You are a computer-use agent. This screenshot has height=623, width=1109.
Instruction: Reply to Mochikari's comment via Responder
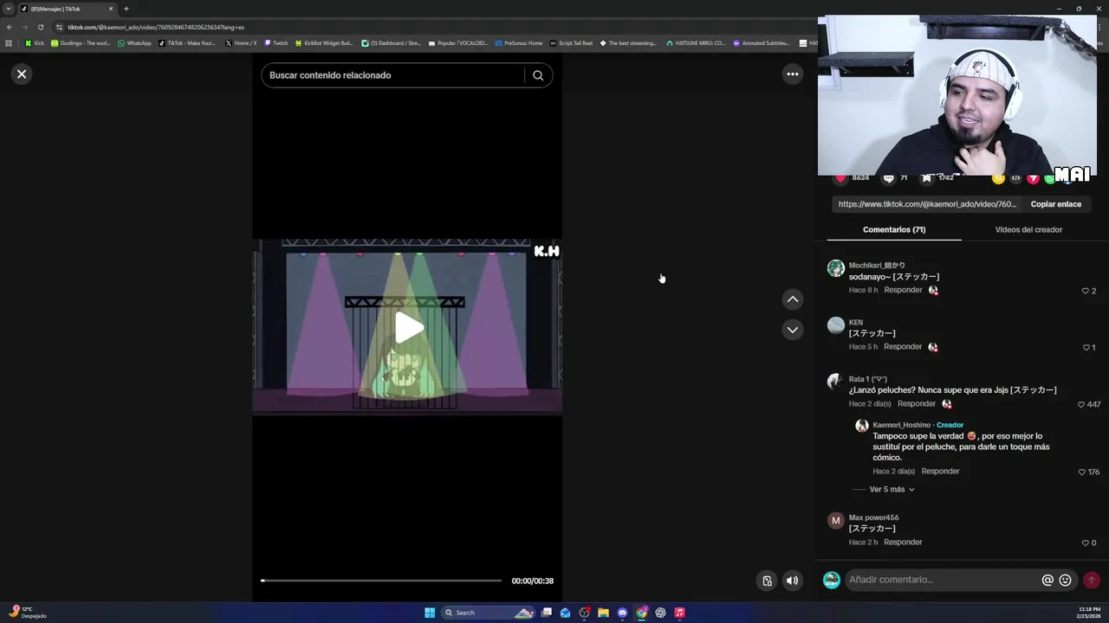pos(903,290)
